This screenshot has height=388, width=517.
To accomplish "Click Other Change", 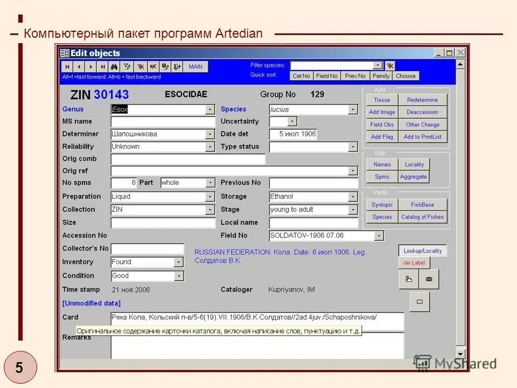I will [422, 124].
